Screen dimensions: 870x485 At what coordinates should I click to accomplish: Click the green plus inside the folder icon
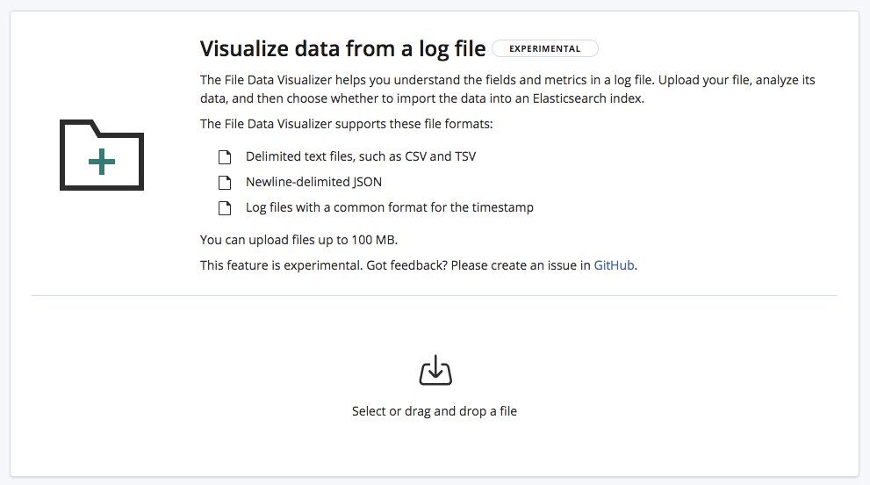coord(102,162)
